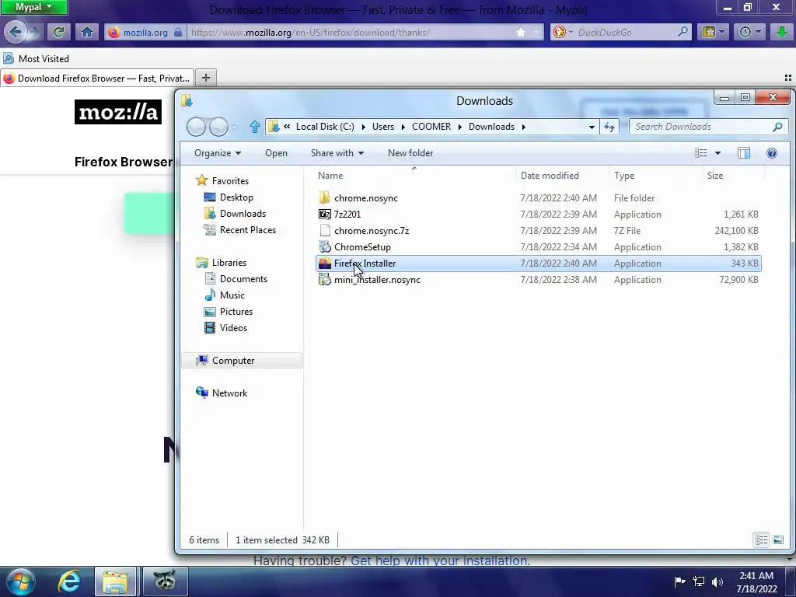The image size is (796, 597).
Task: Select the Download Firefox Browser tab
Action: pos(97,79)
